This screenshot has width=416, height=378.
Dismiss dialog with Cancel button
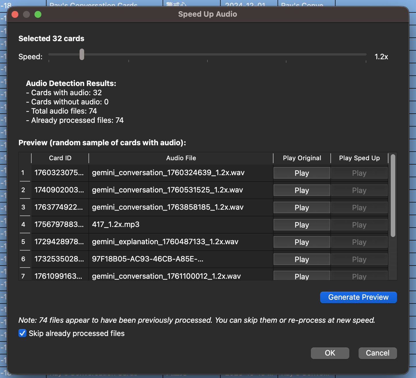[x=377, y=353]
